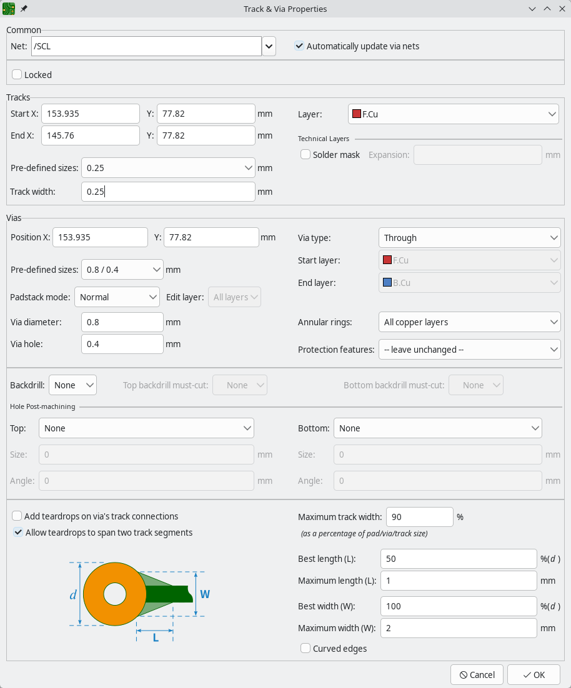Check Add teardrops on via's track connections
The image size is (571, 688).
pyautogui.click(x=17, y=516)
